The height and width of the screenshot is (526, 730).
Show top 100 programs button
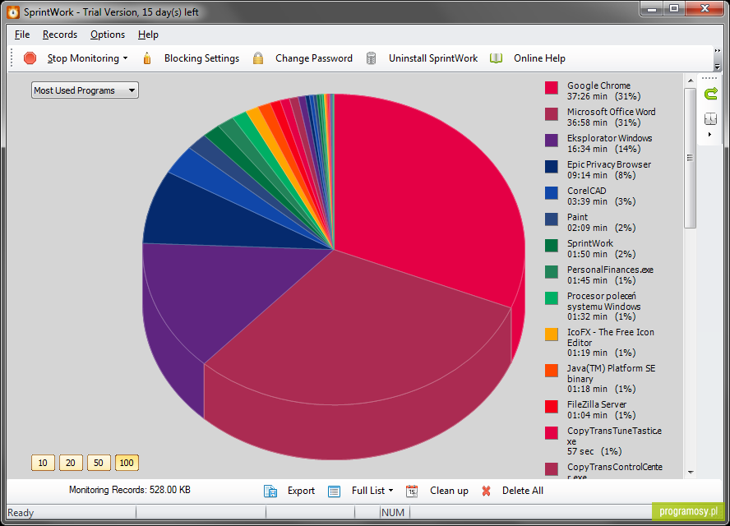[127, 463]
